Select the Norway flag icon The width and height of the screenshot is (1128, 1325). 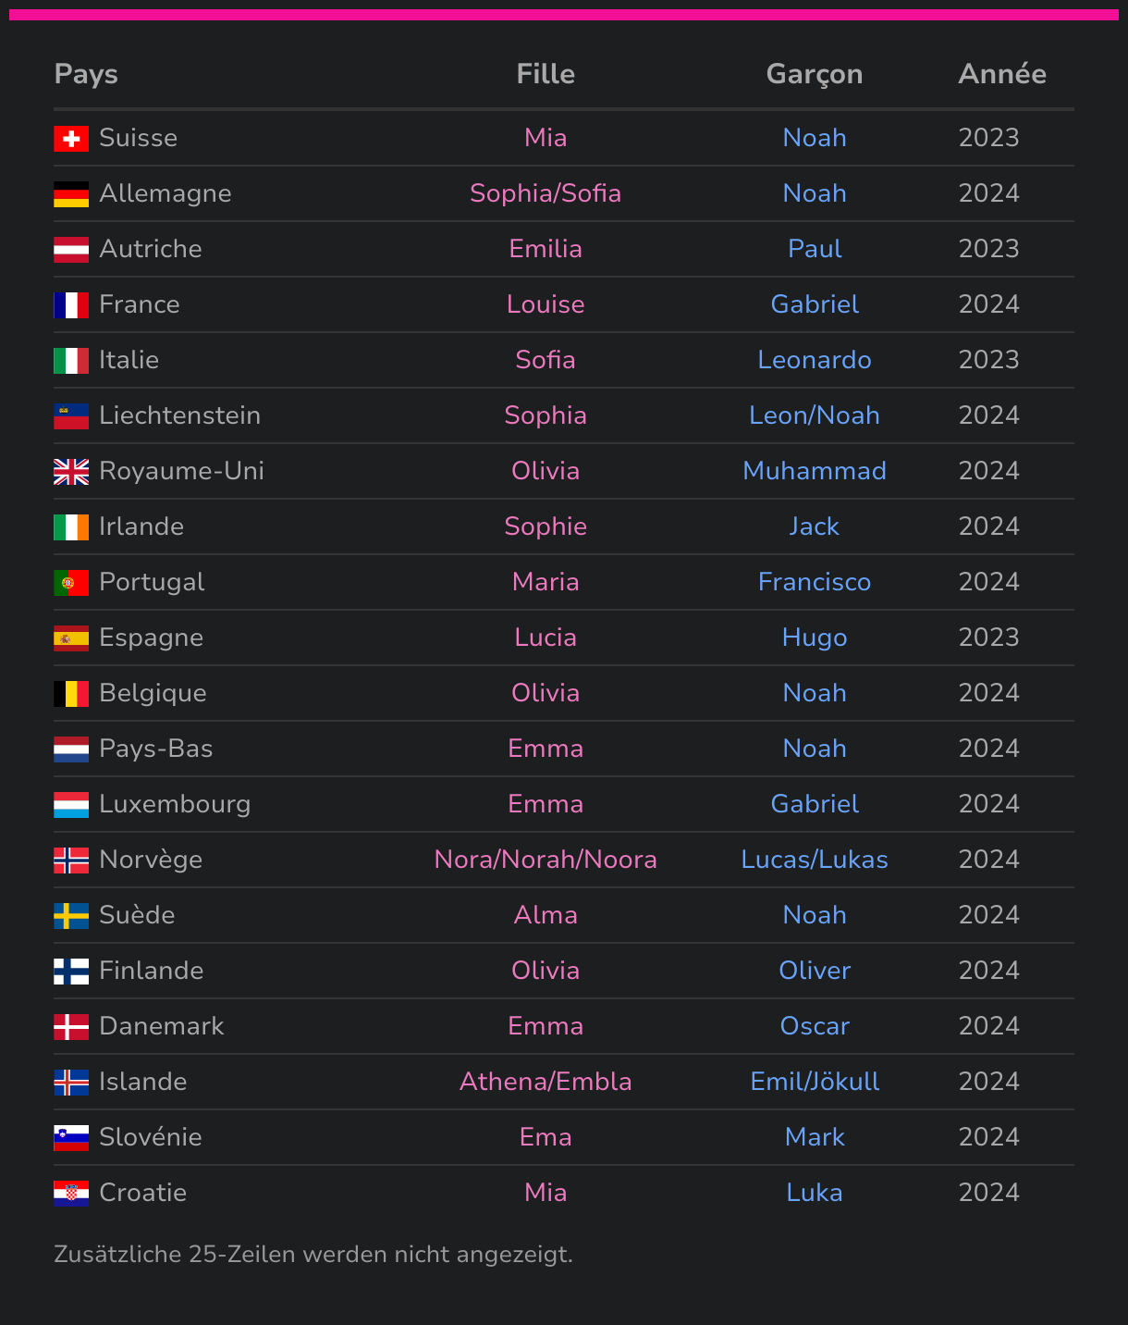pos(71,861)
